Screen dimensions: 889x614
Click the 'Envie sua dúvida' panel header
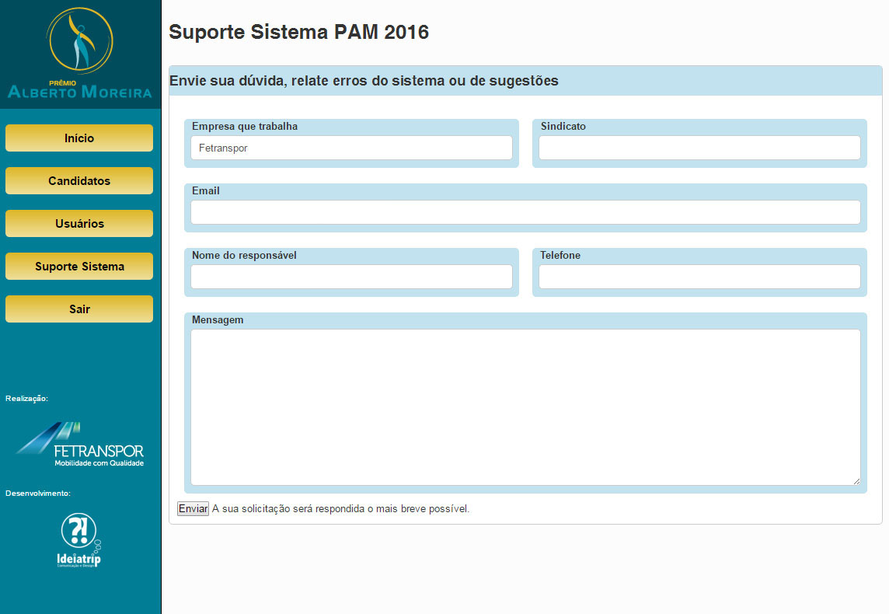pyautogui.click(x=364, y=81)
